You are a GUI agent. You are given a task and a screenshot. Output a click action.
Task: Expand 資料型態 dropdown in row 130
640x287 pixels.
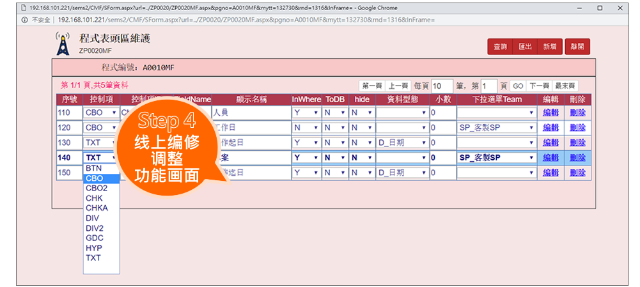402,143
